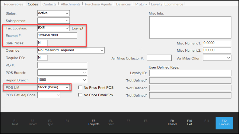Switch to the Receivables tab
Viewport: 239px width, 134px height.
tap(13, 4)
